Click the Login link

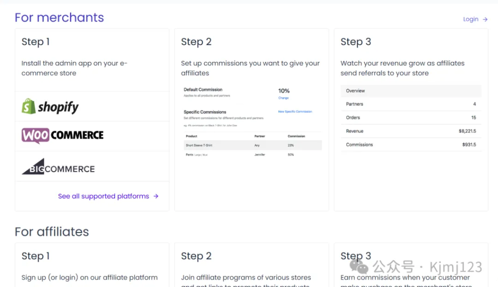470,19
